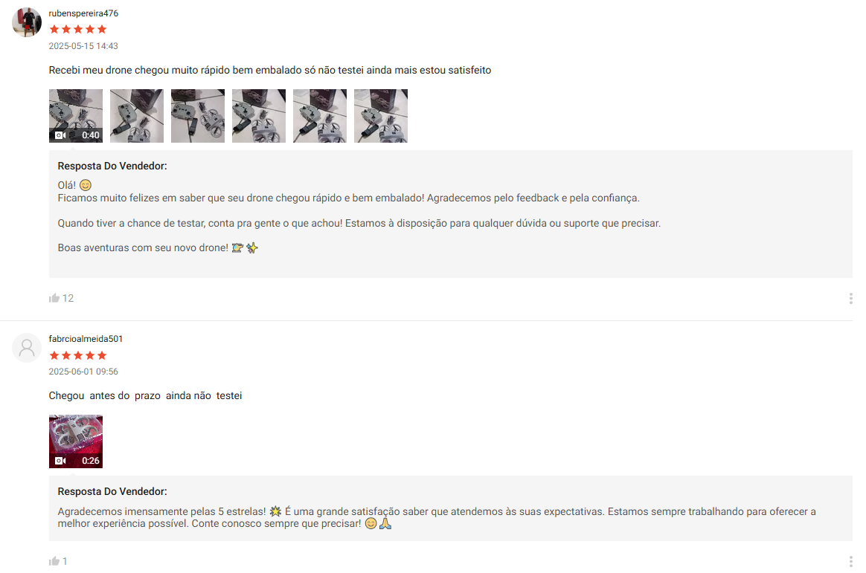Open fourth photo in rubenspereira476's review

point(259,116)
